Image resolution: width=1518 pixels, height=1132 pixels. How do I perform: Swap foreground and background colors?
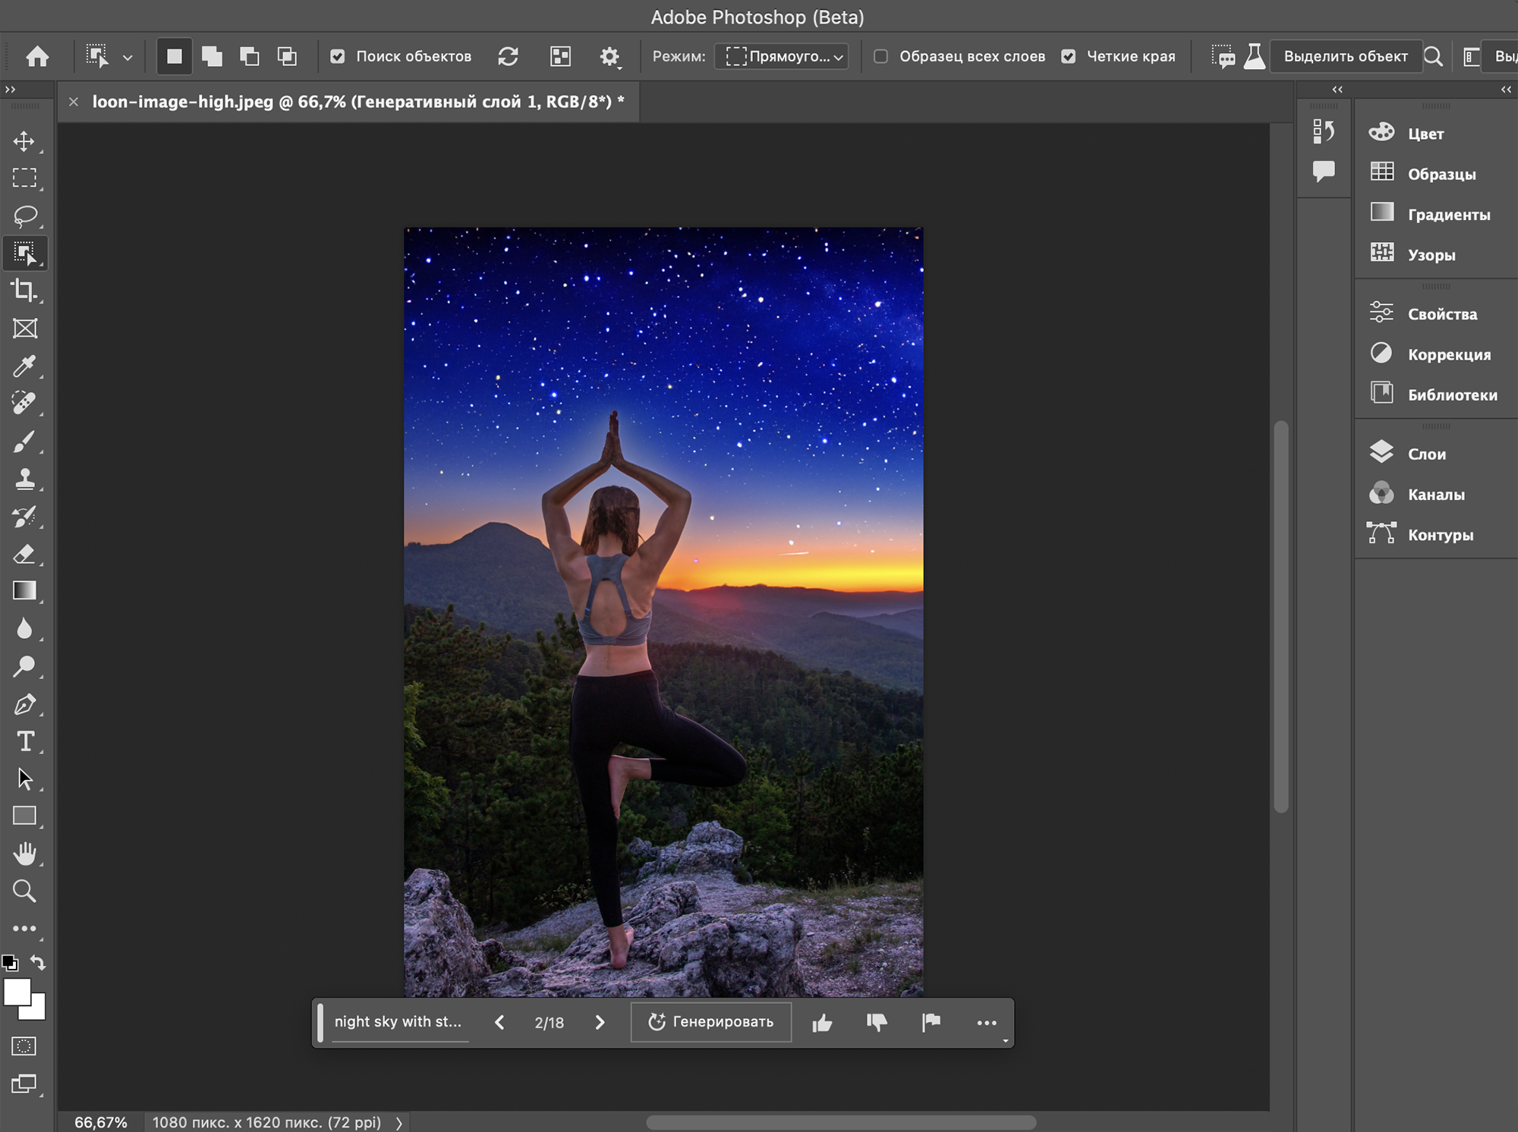click(x=38, y=963)
